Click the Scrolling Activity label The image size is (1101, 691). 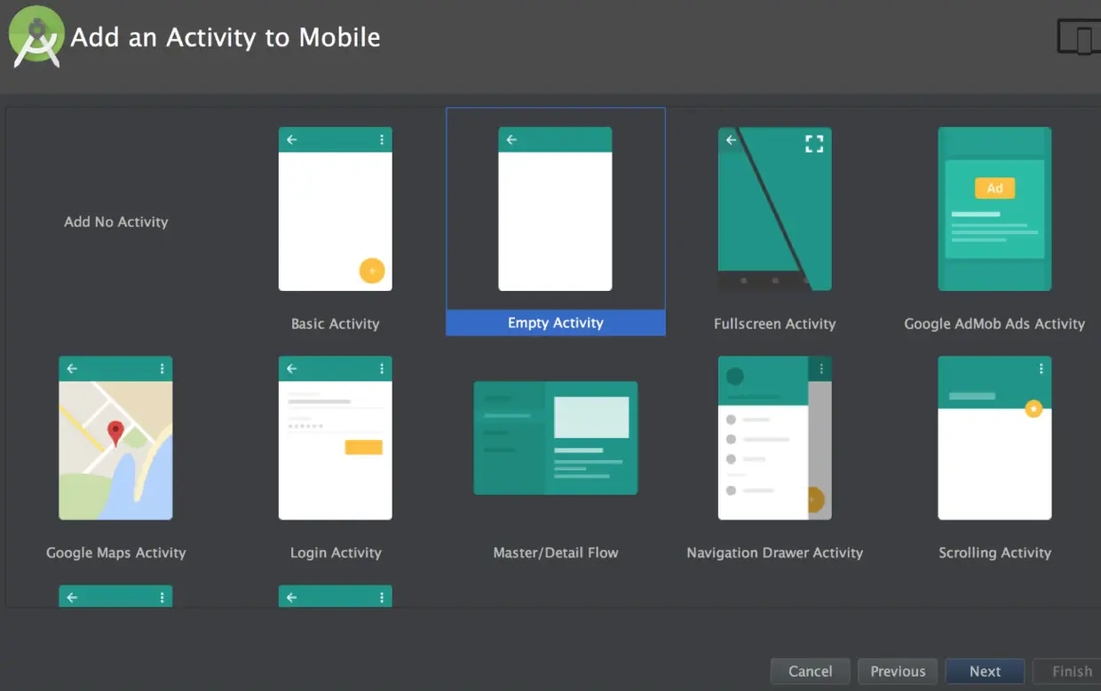994,553
